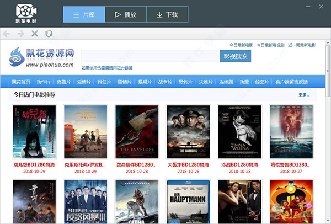Click the 冷战BD1280高清 title link
331x224 pixels.
(239, 164)
